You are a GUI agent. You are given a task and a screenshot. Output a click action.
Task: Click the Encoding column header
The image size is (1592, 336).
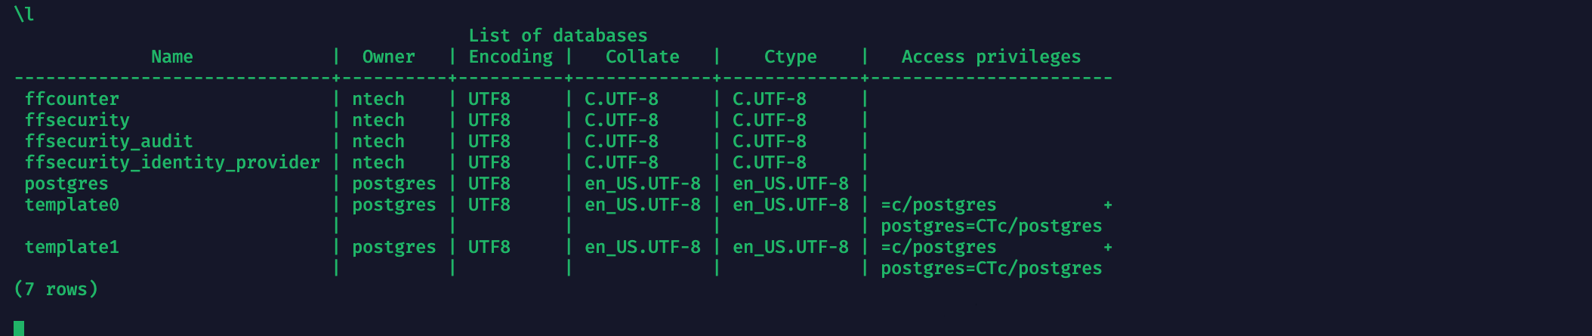(511, 57)
